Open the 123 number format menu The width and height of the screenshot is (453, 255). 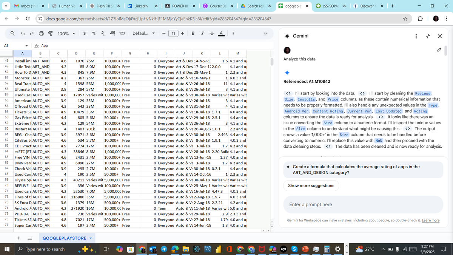122,34
